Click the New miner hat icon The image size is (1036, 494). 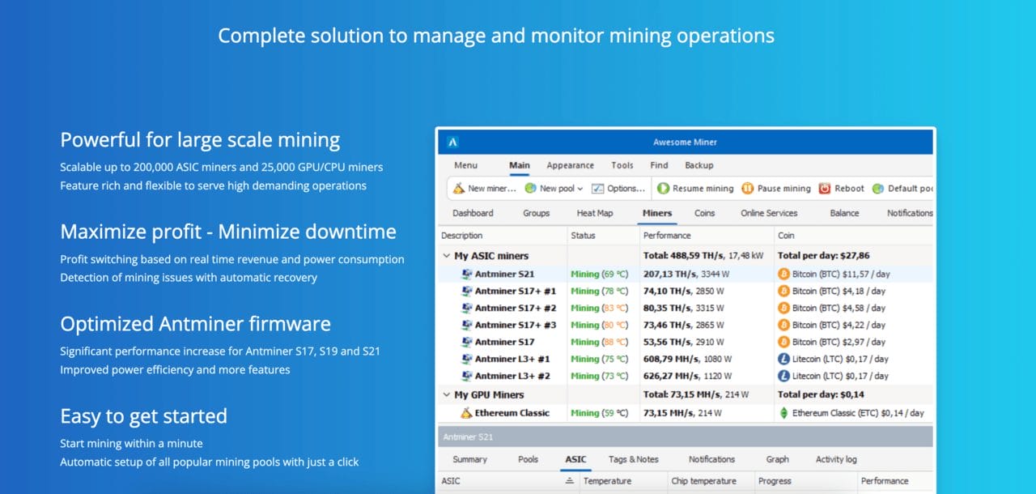coord(459,188)
